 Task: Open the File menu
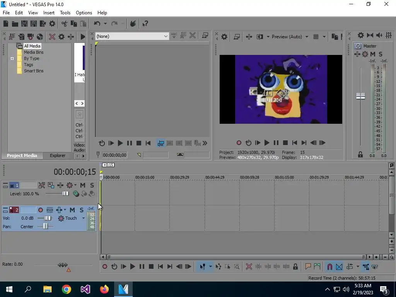(x=6, y=13)
